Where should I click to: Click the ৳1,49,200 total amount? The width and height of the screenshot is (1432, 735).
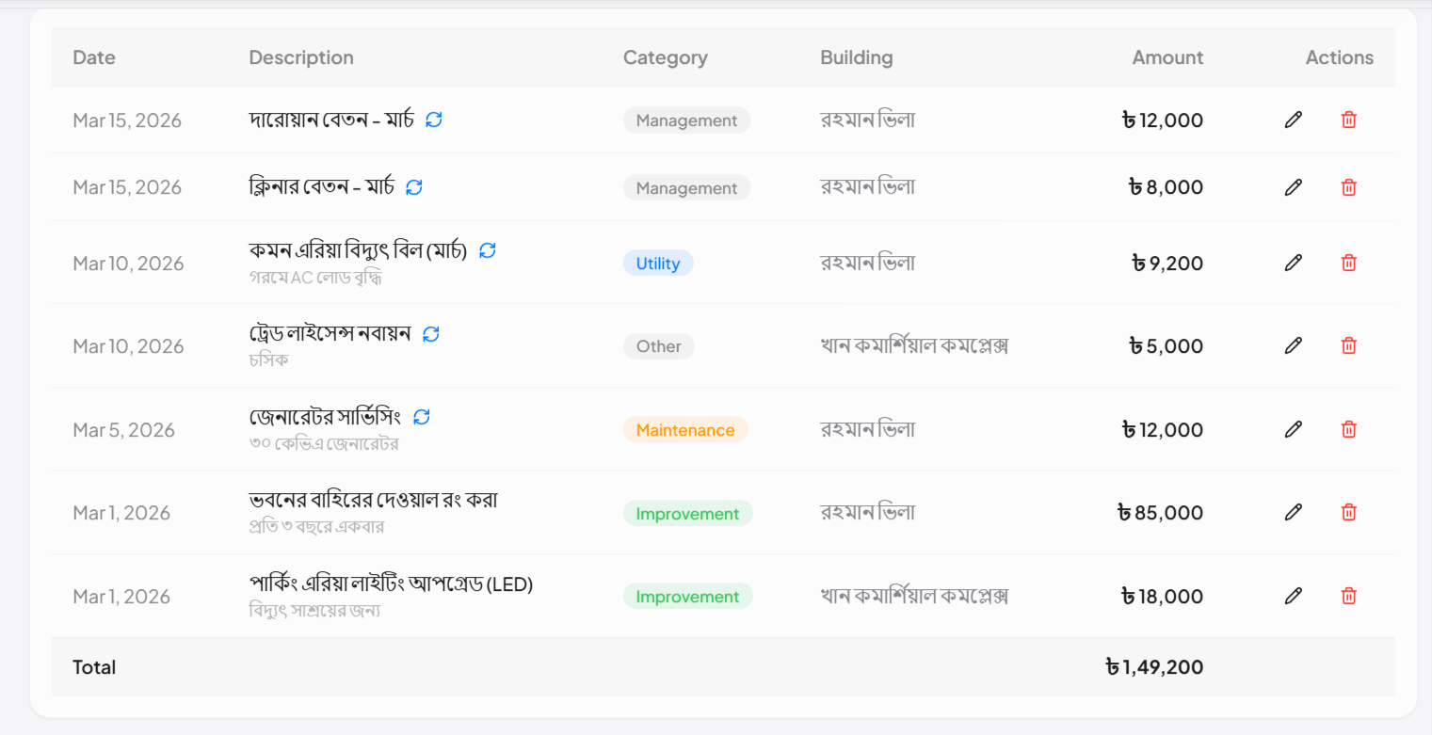coord(1154,667)
